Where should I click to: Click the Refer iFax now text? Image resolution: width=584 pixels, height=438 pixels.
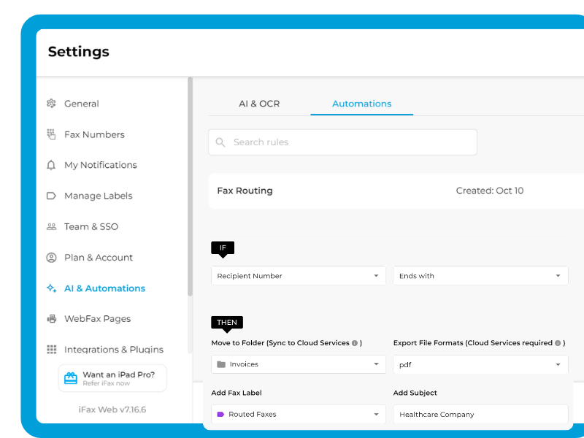(106, 384)
